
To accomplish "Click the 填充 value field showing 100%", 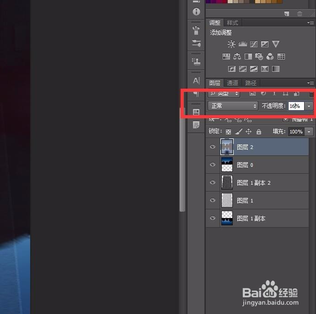I will pos(296,132).
